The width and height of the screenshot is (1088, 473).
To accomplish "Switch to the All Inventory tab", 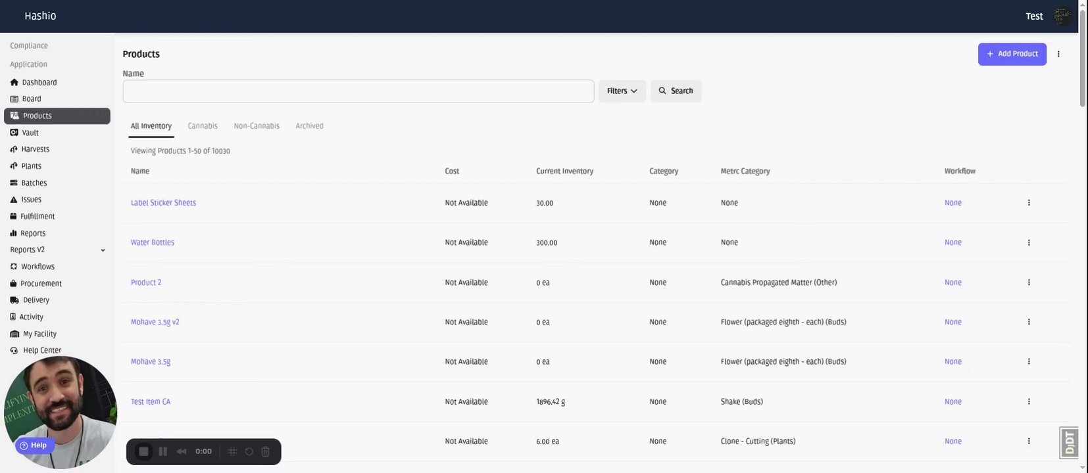I will coord(151,126).
